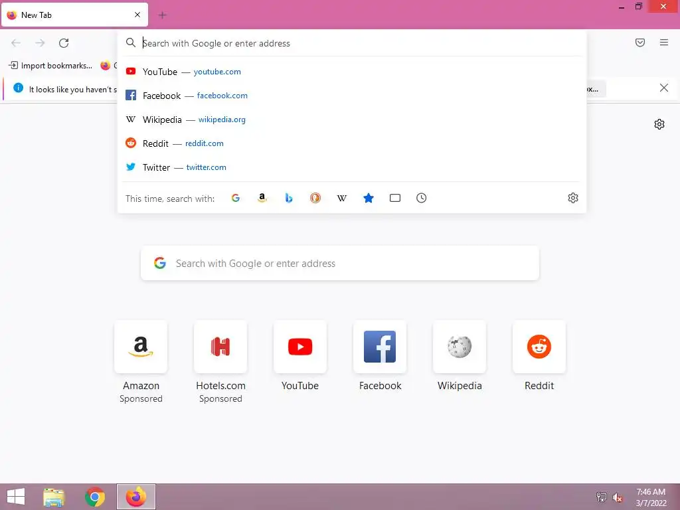This screenshot has height=510, width=680.
Task: Click muted volume icon in system tray
Action: point(618,497)
